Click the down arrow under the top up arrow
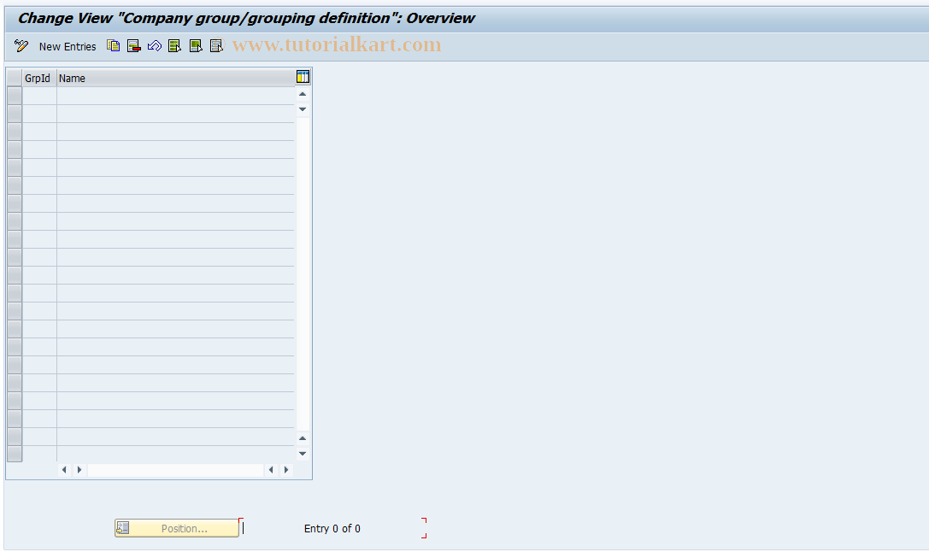Viewport: 929px width, 552px height. pyautogui.click(x=303, y=109)
